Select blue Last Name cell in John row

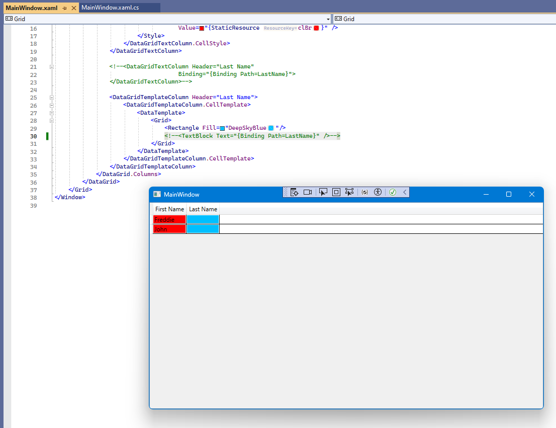tap(203, 229)
